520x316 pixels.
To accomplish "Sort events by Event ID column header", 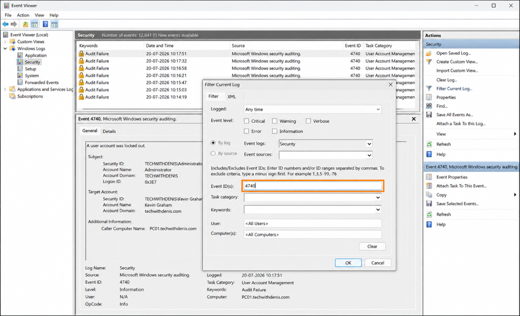I will point(352,46).
